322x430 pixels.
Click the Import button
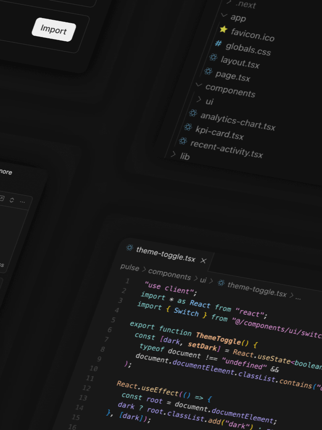point(54,29)
